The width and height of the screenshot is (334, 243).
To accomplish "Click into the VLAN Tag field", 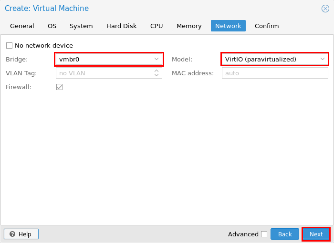I will coord(104,73).
